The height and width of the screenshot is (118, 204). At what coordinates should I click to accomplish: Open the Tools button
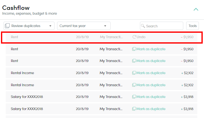point(193,26)
